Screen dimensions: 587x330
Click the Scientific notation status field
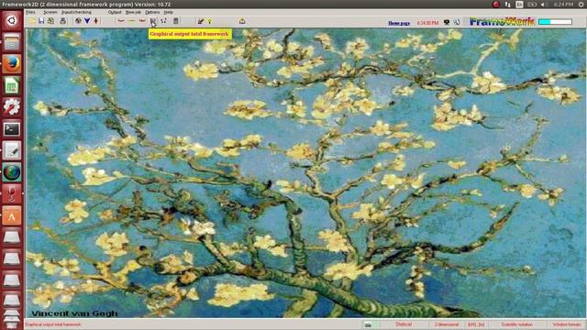tap(516, 324)
